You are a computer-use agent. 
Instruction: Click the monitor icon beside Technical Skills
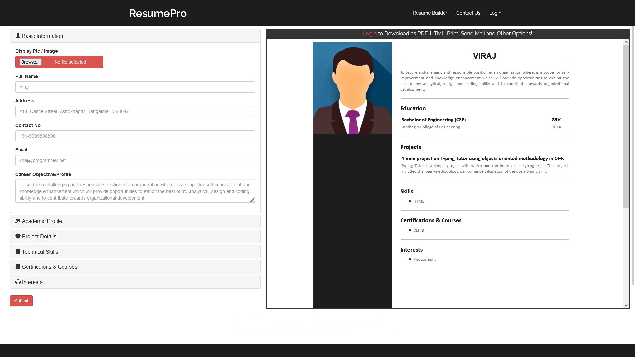[x=18, y=251]
